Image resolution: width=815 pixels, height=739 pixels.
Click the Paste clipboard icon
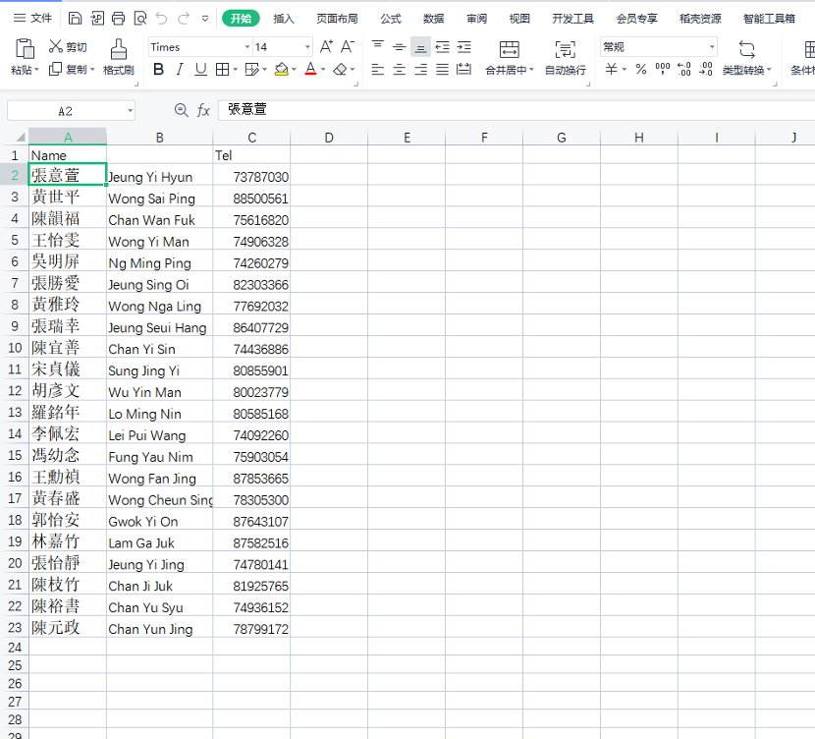pyautogui.click(x=25, y=49)
